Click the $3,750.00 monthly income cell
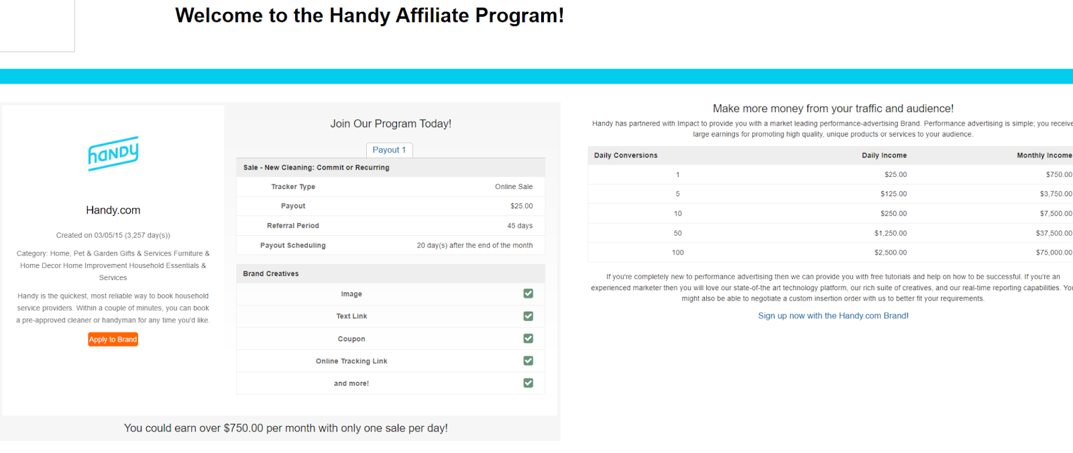The image size is (1073, 453). (x=1056, y=194)
